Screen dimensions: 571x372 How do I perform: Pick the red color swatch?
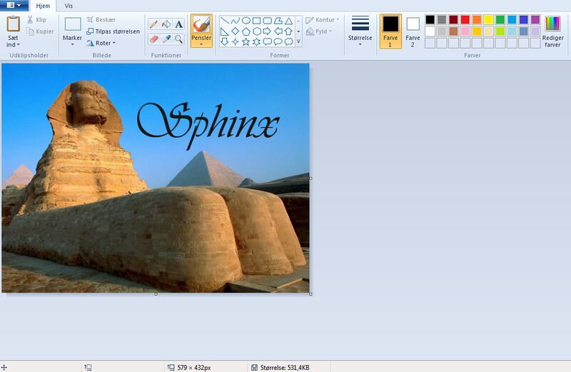pos(465,20)
